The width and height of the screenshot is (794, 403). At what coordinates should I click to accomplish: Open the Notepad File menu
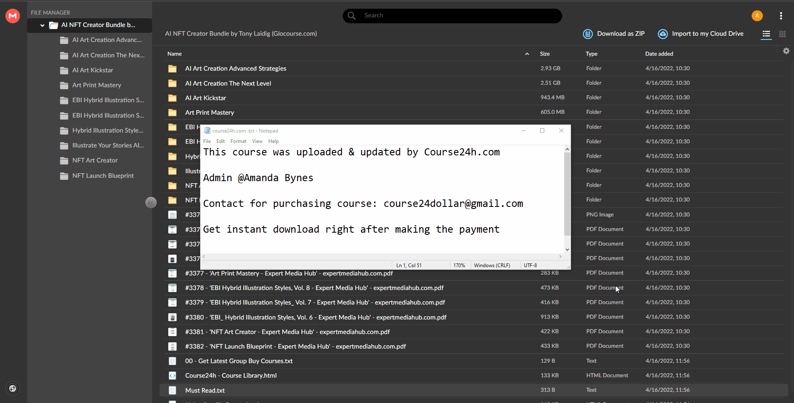coord(207,141)
